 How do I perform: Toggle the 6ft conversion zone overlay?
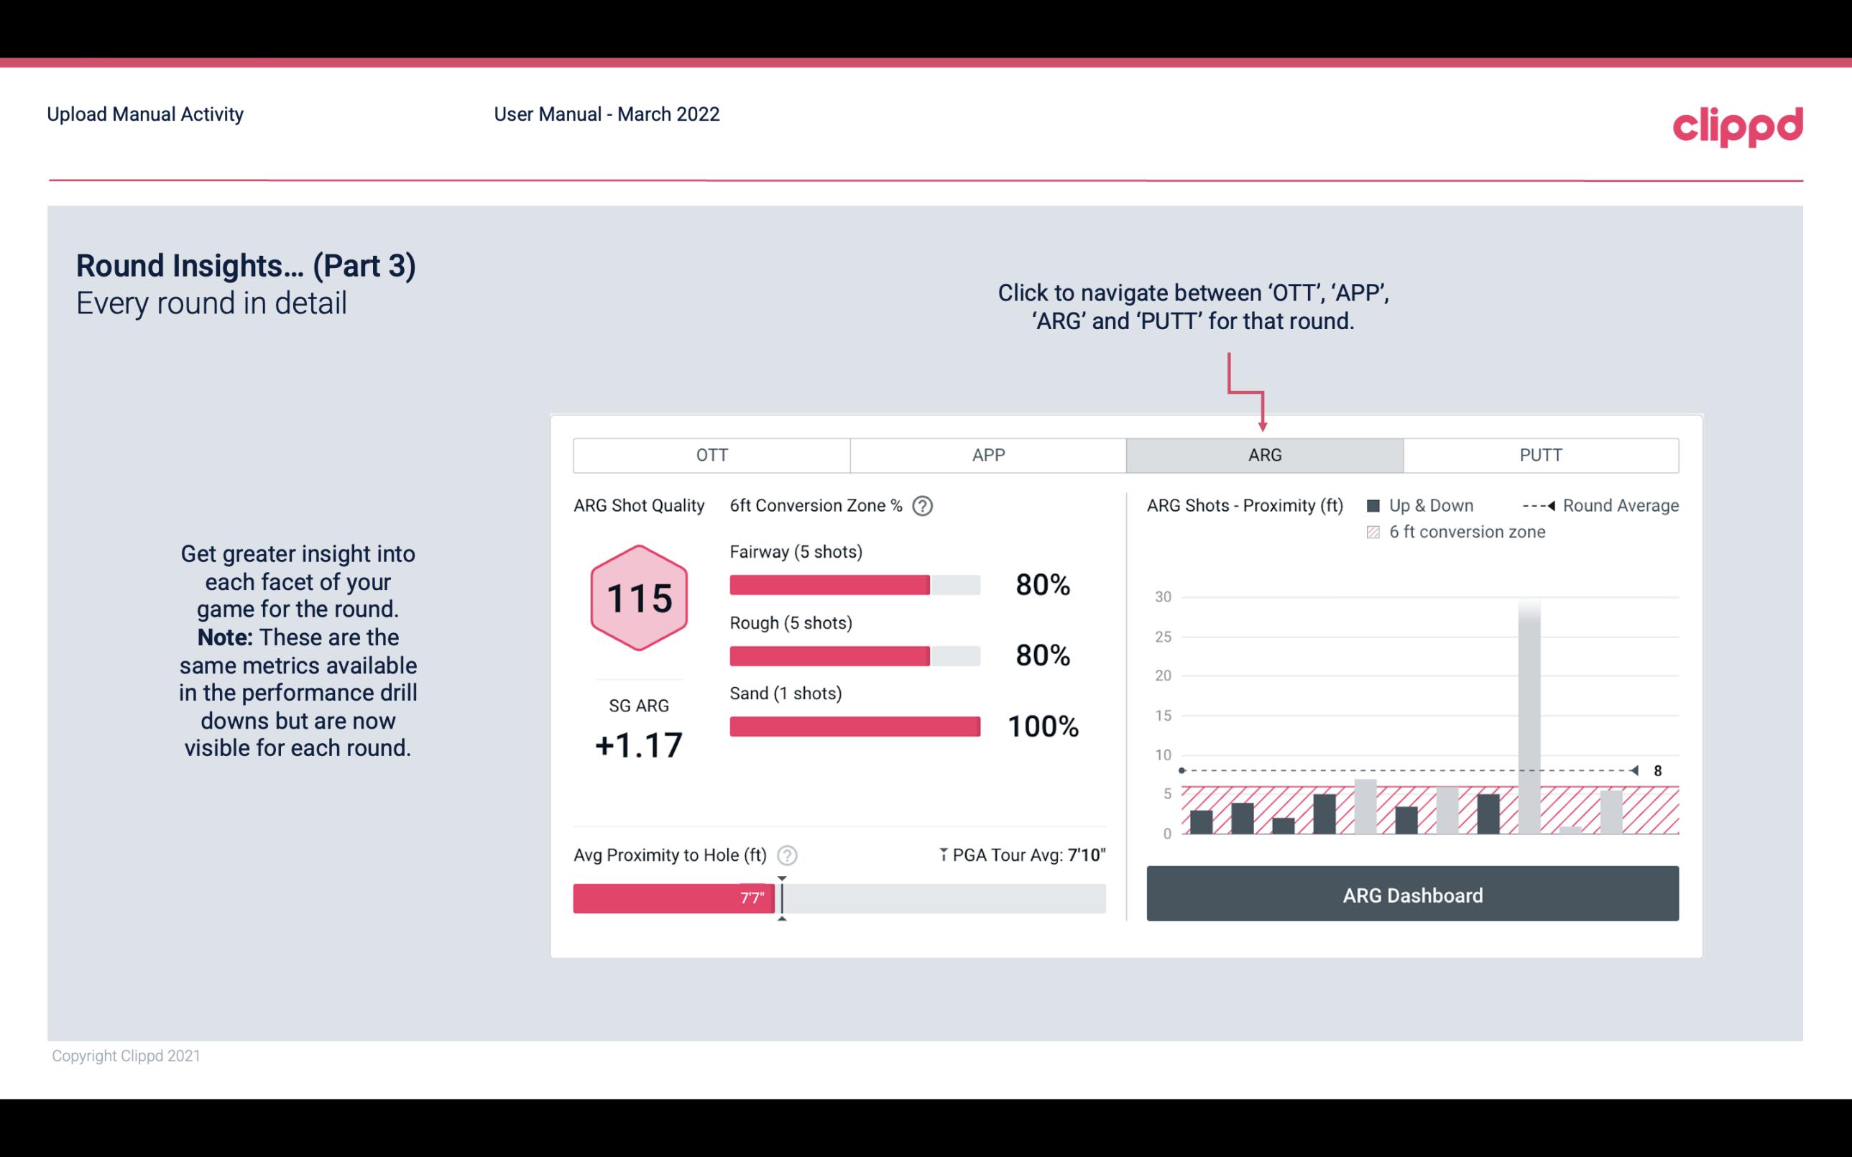(1378, 530)
